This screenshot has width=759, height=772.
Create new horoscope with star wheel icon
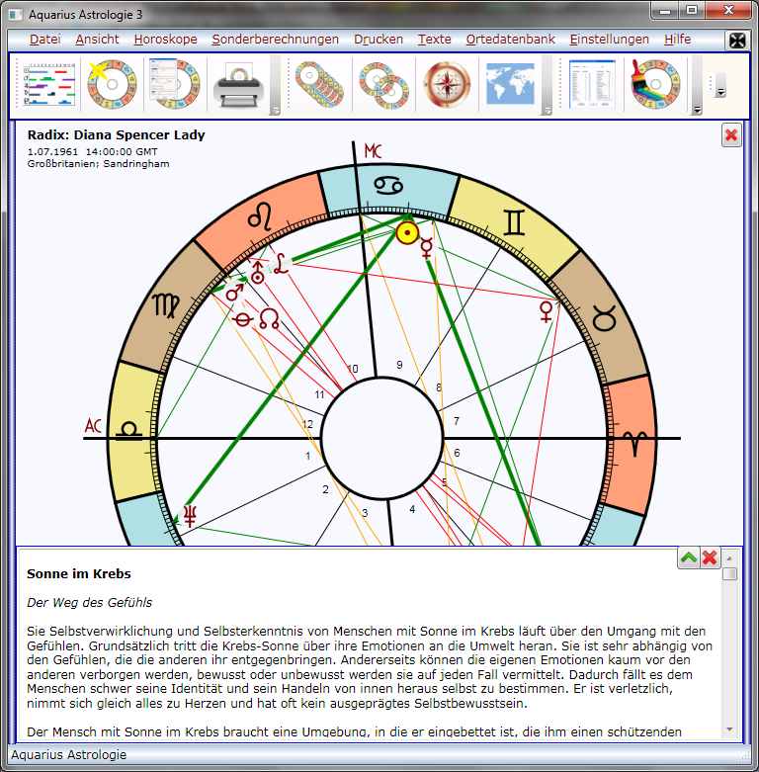(110, 84)
